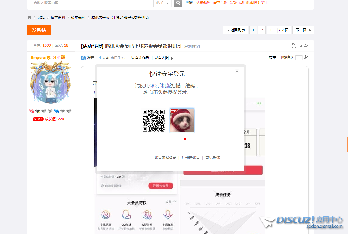
Task: Click the 大会员特权 heading
Action: [137, 203]
